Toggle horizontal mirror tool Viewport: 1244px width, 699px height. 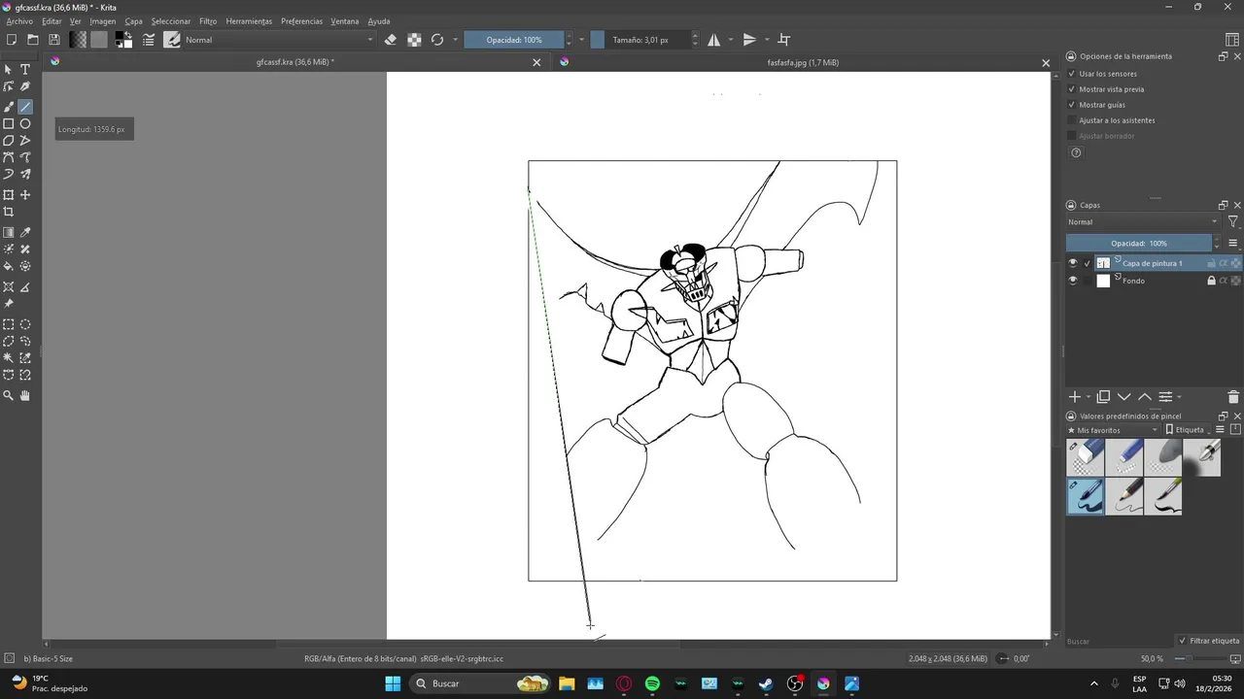714,40
